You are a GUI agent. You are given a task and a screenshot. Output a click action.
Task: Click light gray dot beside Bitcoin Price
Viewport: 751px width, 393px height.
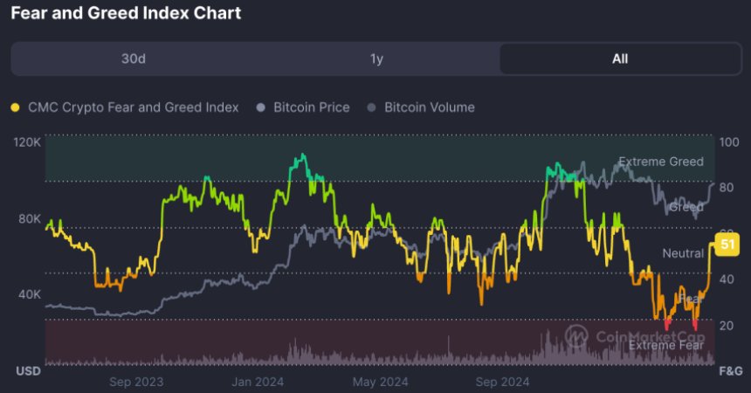(x=261, y=107)
